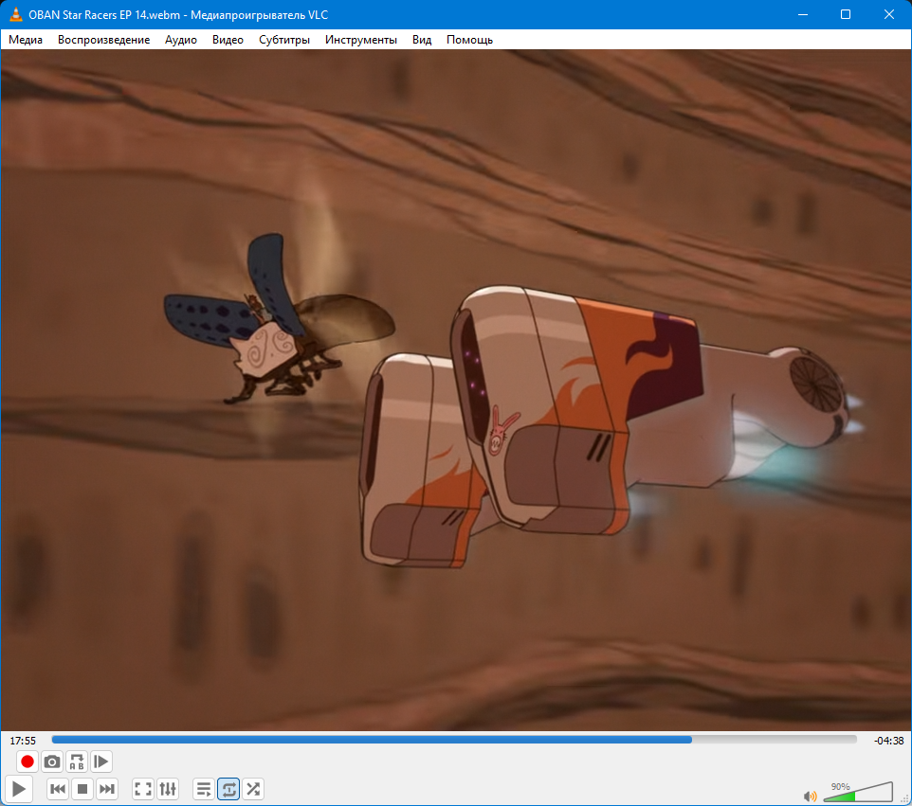Mute audio using the speaker icon
912x806 pixels.
(810, 796)
